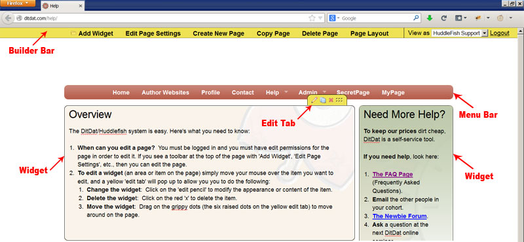Screen dimensions: 524x242
Task: Open the search engine selector arrow
Action: click(x=338, y=18)
